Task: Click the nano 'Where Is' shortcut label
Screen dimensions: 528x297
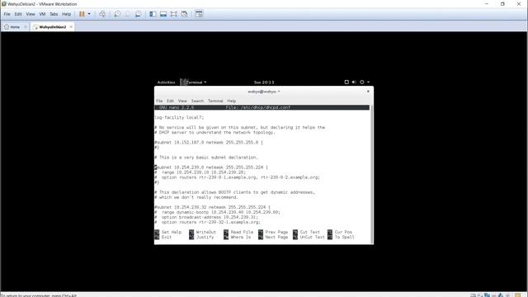Action: [x=241, y=237]
